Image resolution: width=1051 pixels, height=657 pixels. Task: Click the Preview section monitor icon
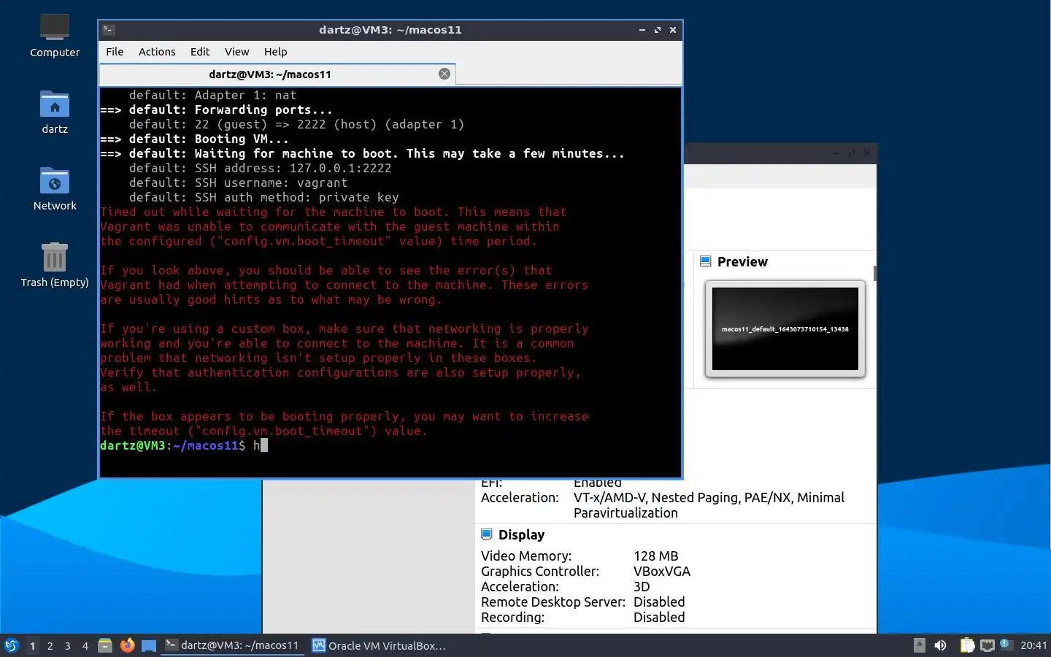click(706, 261)
